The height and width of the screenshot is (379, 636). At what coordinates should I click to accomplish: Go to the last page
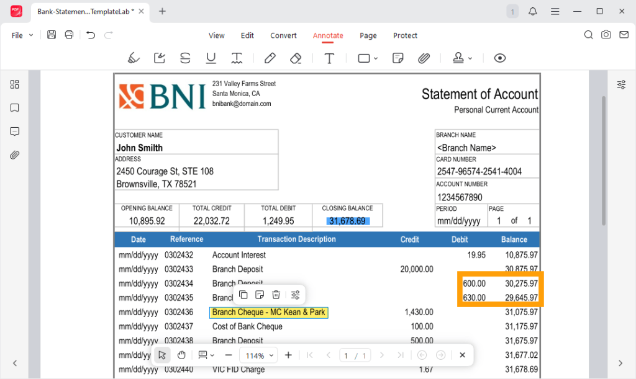pyautogui.click(x=401, y=355)
